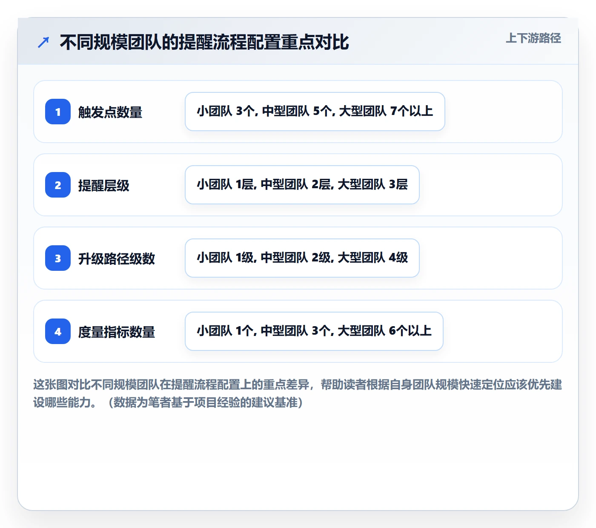Click the number 3 badge for 升级路径级数
The image size is (596, 528).
coord(58,258)
